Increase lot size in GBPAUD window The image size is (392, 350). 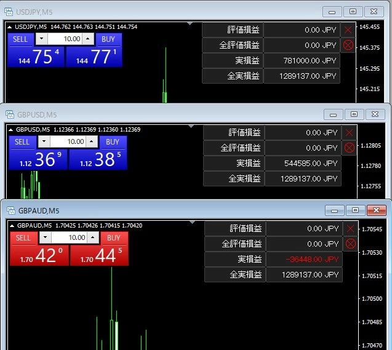pyautogui.click(x=93, y=237)
